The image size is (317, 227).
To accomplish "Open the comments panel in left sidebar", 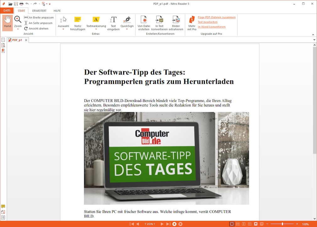I will 3,207.
